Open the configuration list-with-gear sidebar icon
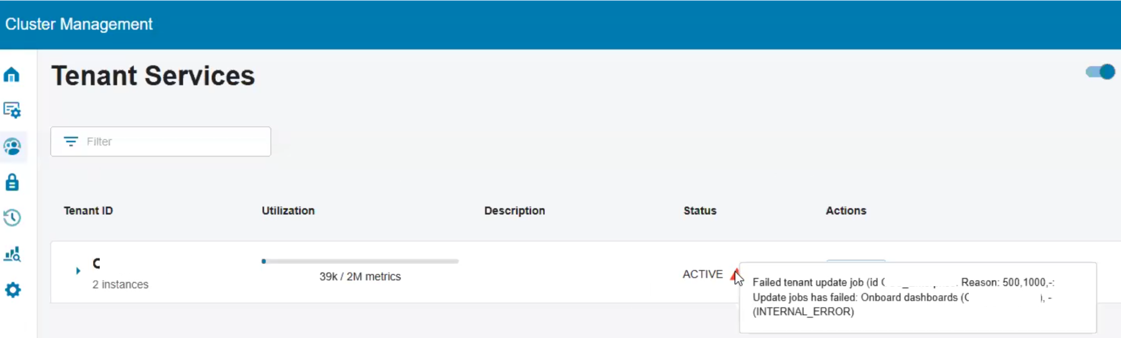Image resolution: width=1121 pixels, height=338 pixels. (12, 110)
